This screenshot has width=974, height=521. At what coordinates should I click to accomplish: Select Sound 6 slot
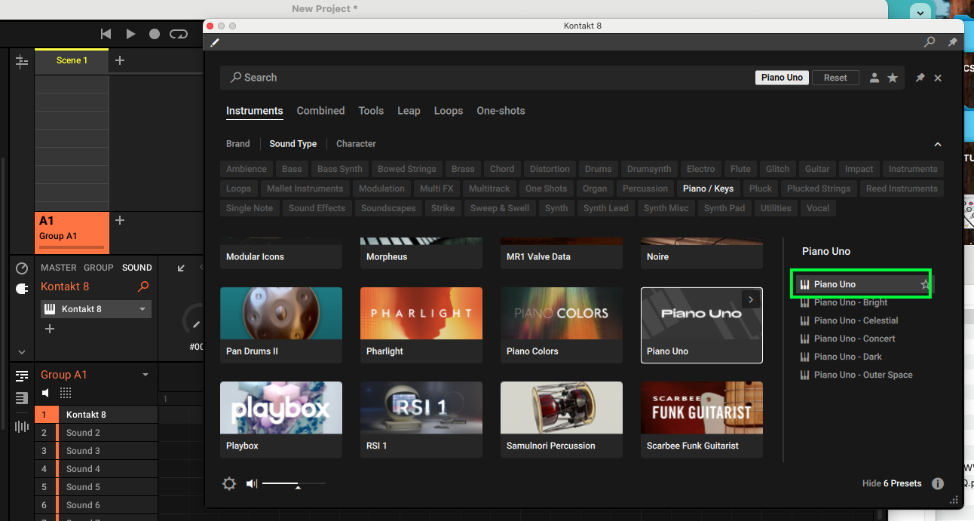[96, 505]
